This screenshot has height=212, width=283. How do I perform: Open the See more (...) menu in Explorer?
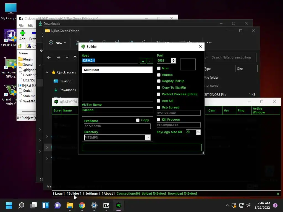(x=209, y=43)
